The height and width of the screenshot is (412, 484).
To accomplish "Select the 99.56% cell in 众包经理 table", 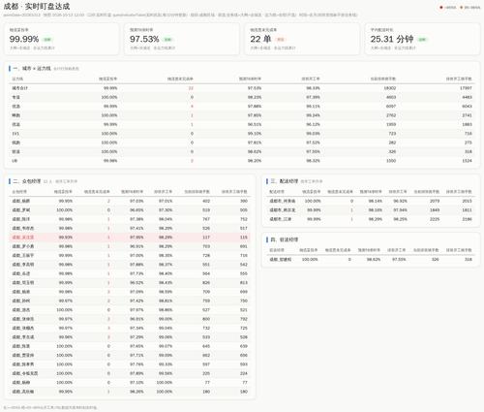I will tap(166, 373).
